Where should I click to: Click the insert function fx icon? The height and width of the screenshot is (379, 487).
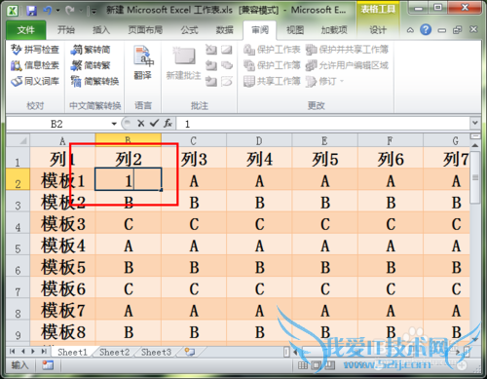point(168,124)
